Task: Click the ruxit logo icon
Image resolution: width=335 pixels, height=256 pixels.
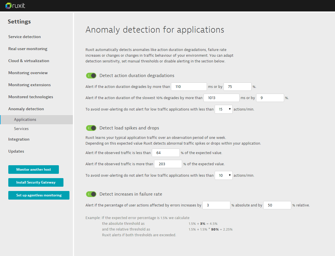Action: tap(8, 5)
